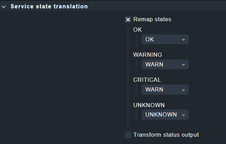This screenshot has width=226, height=144.
Task: Collapse the Service state translation section
Action: [x=4, y=7]
